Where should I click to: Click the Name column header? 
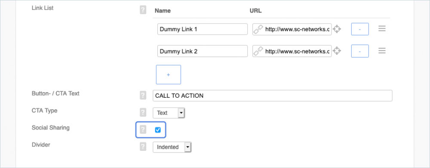163,11
